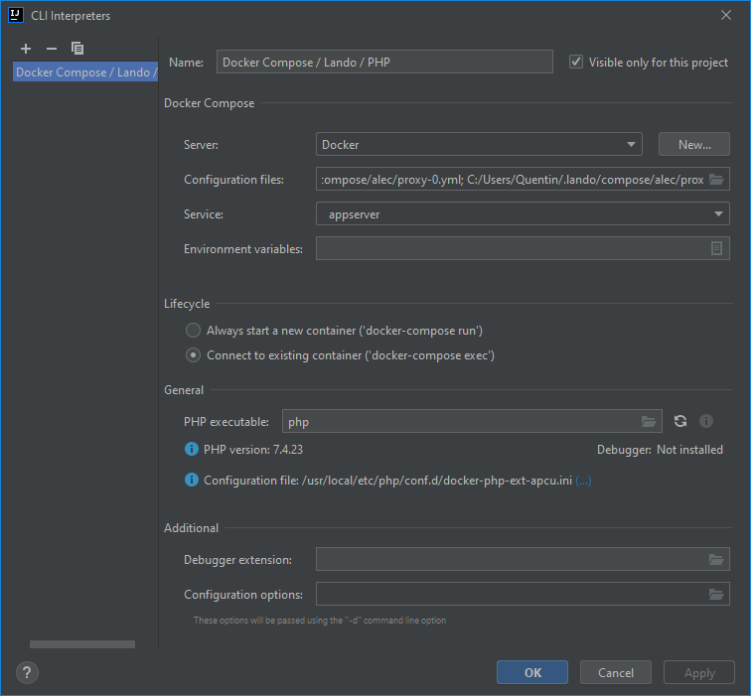Open environment variables editor icon

[716, 249]
